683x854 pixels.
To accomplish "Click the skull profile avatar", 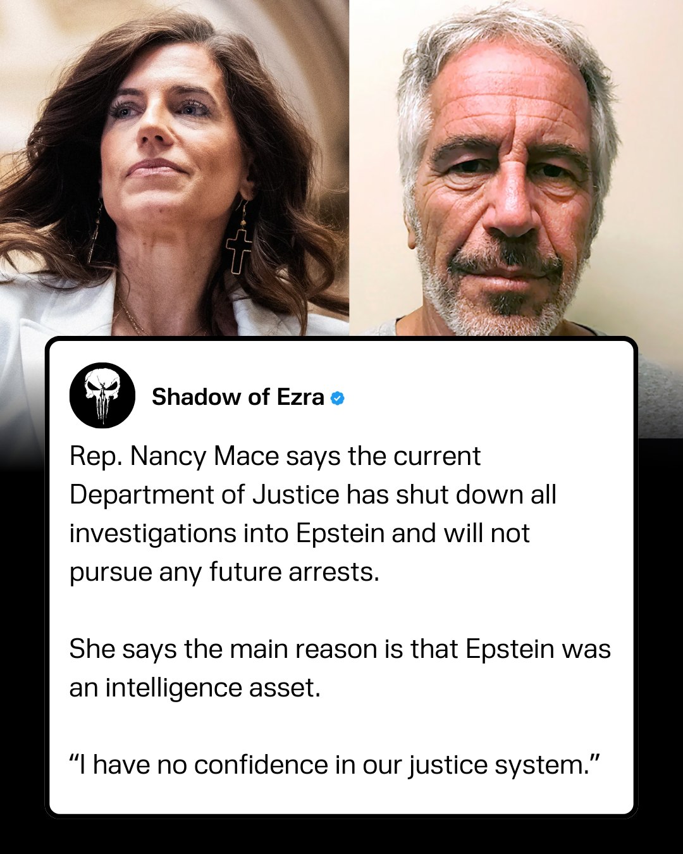I will [x=102, y=395].
